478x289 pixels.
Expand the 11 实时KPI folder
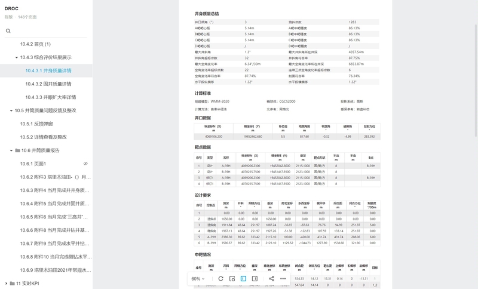(6, 284)
